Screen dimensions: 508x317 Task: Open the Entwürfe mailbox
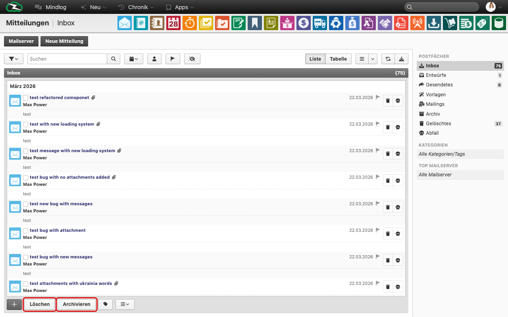(460, 75)
